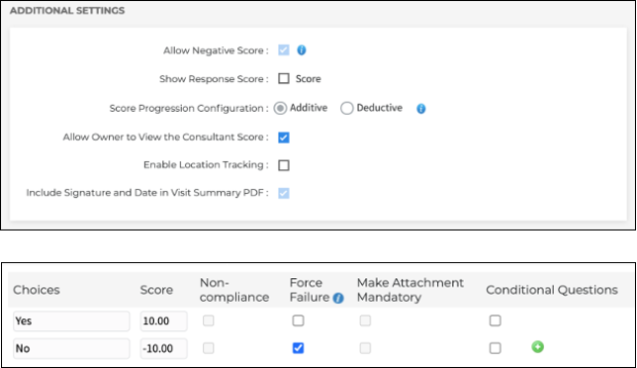Screen dimensions: 637x368
Task: Enable Location Tracking checkbox
Action: tap(284, 165)
